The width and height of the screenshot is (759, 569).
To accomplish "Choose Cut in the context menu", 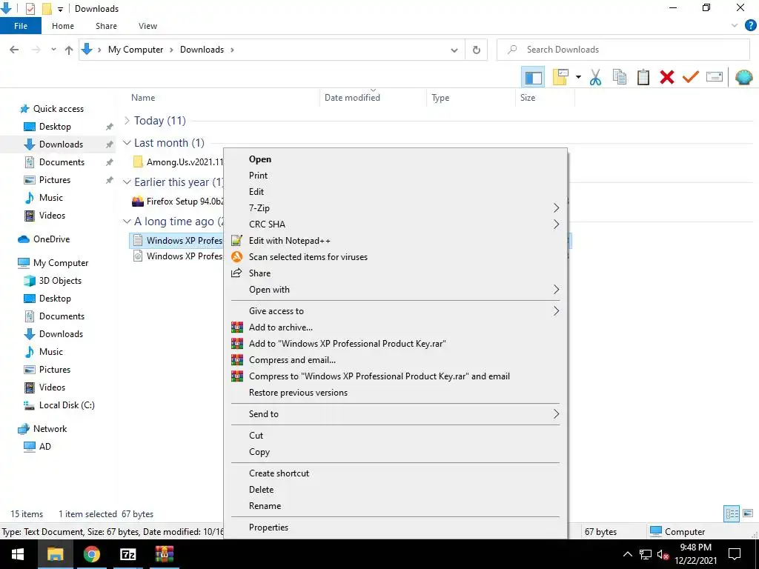I will coord(395,436).
